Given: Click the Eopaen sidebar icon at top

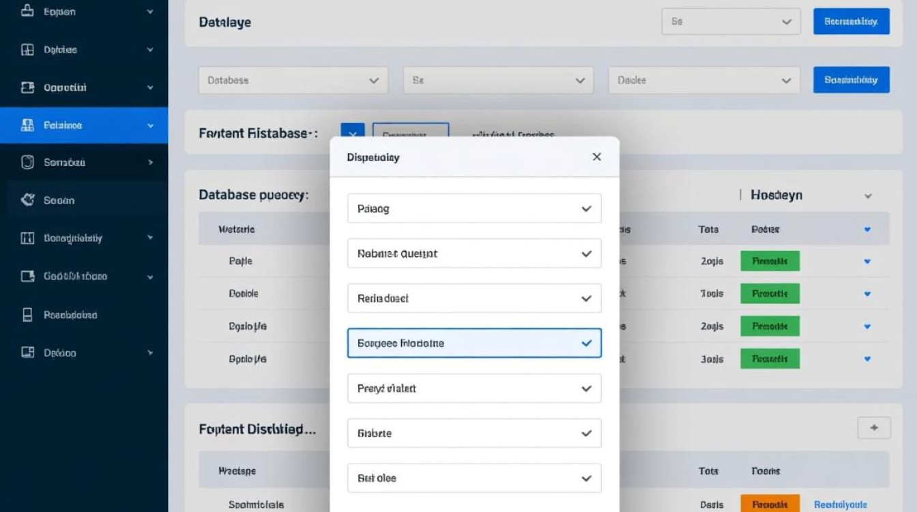Looking at the screenshot, I should pyautogui.click(x=27, y=12).
